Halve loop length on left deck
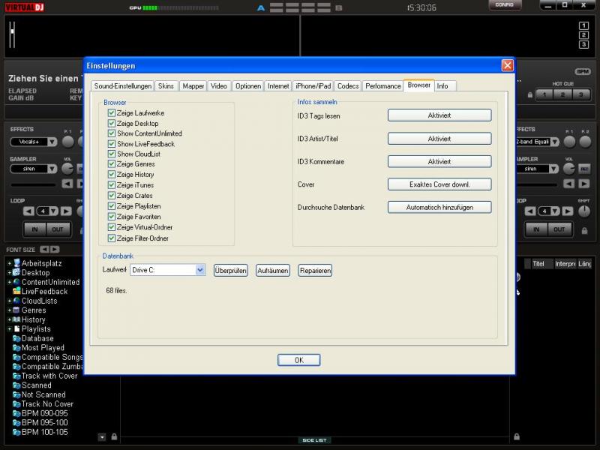 click(x=28, y=211)
